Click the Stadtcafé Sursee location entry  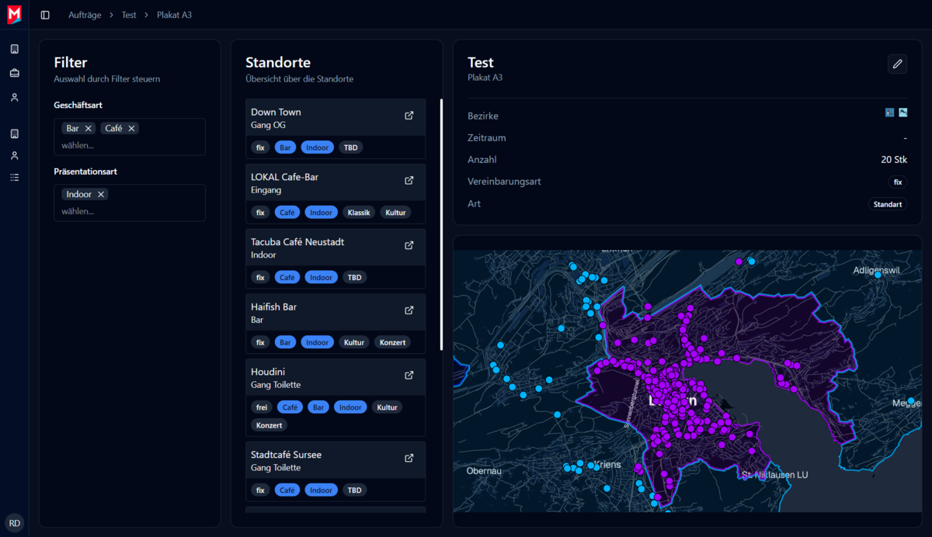[x=326, y=461]
